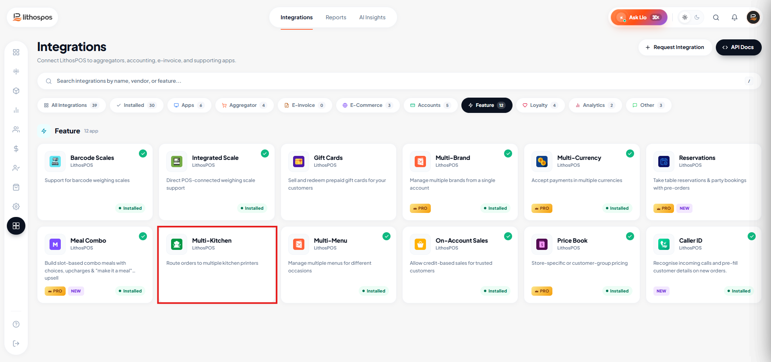Screen dimensions: 771x362
Task: Click the slash shortcut hint in search bar
Action: pyautogui.click(x=749, y=81)
